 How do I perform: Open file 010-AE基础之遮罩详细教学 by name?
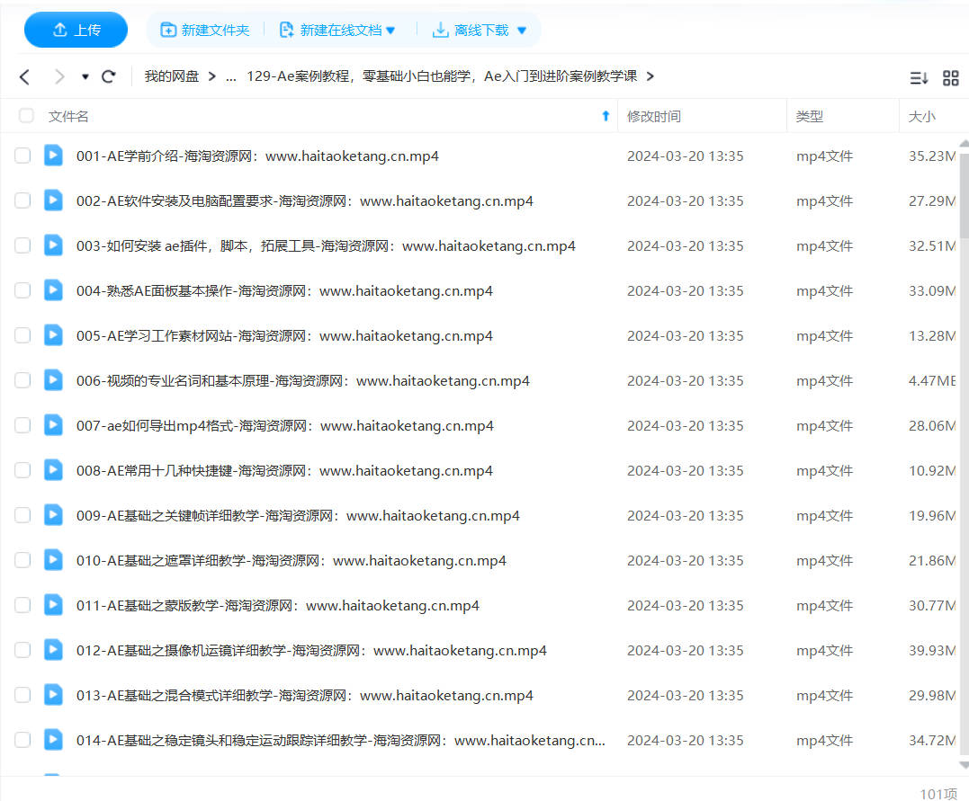point(292,561)
